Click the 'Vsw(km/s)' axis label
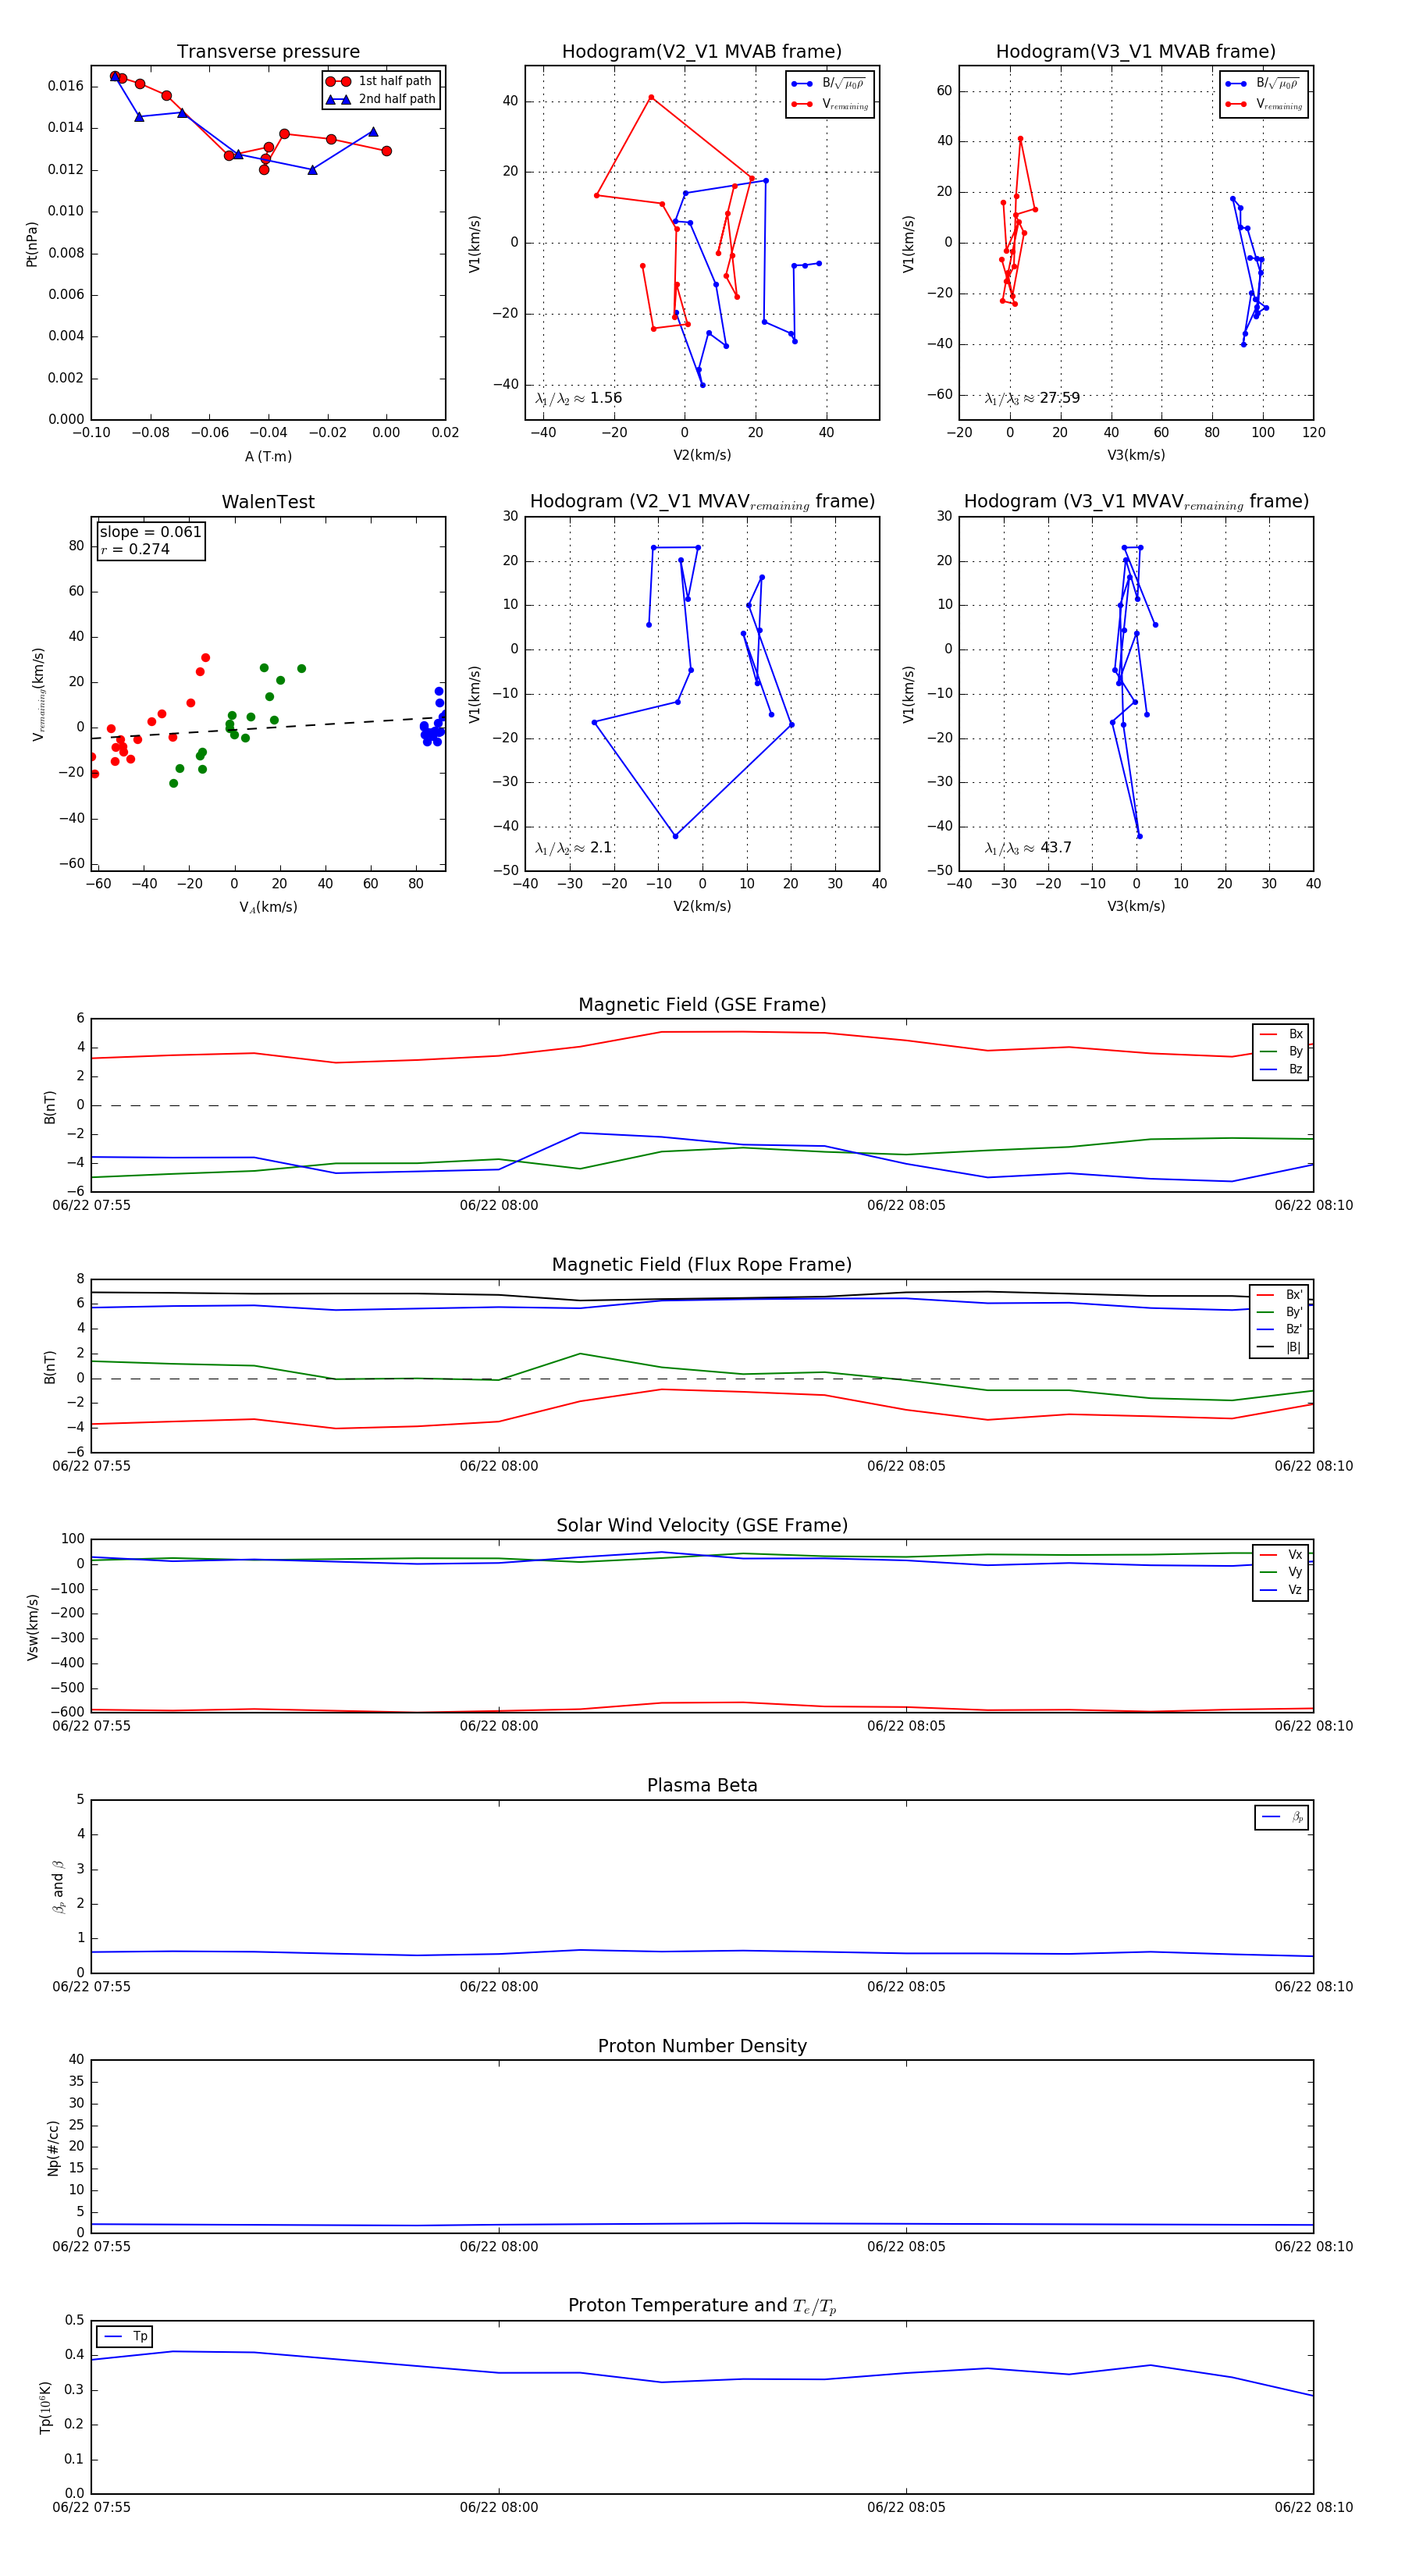Image resolution: width=1405 pixels, height=2576 pixels. coord(32,1627)
